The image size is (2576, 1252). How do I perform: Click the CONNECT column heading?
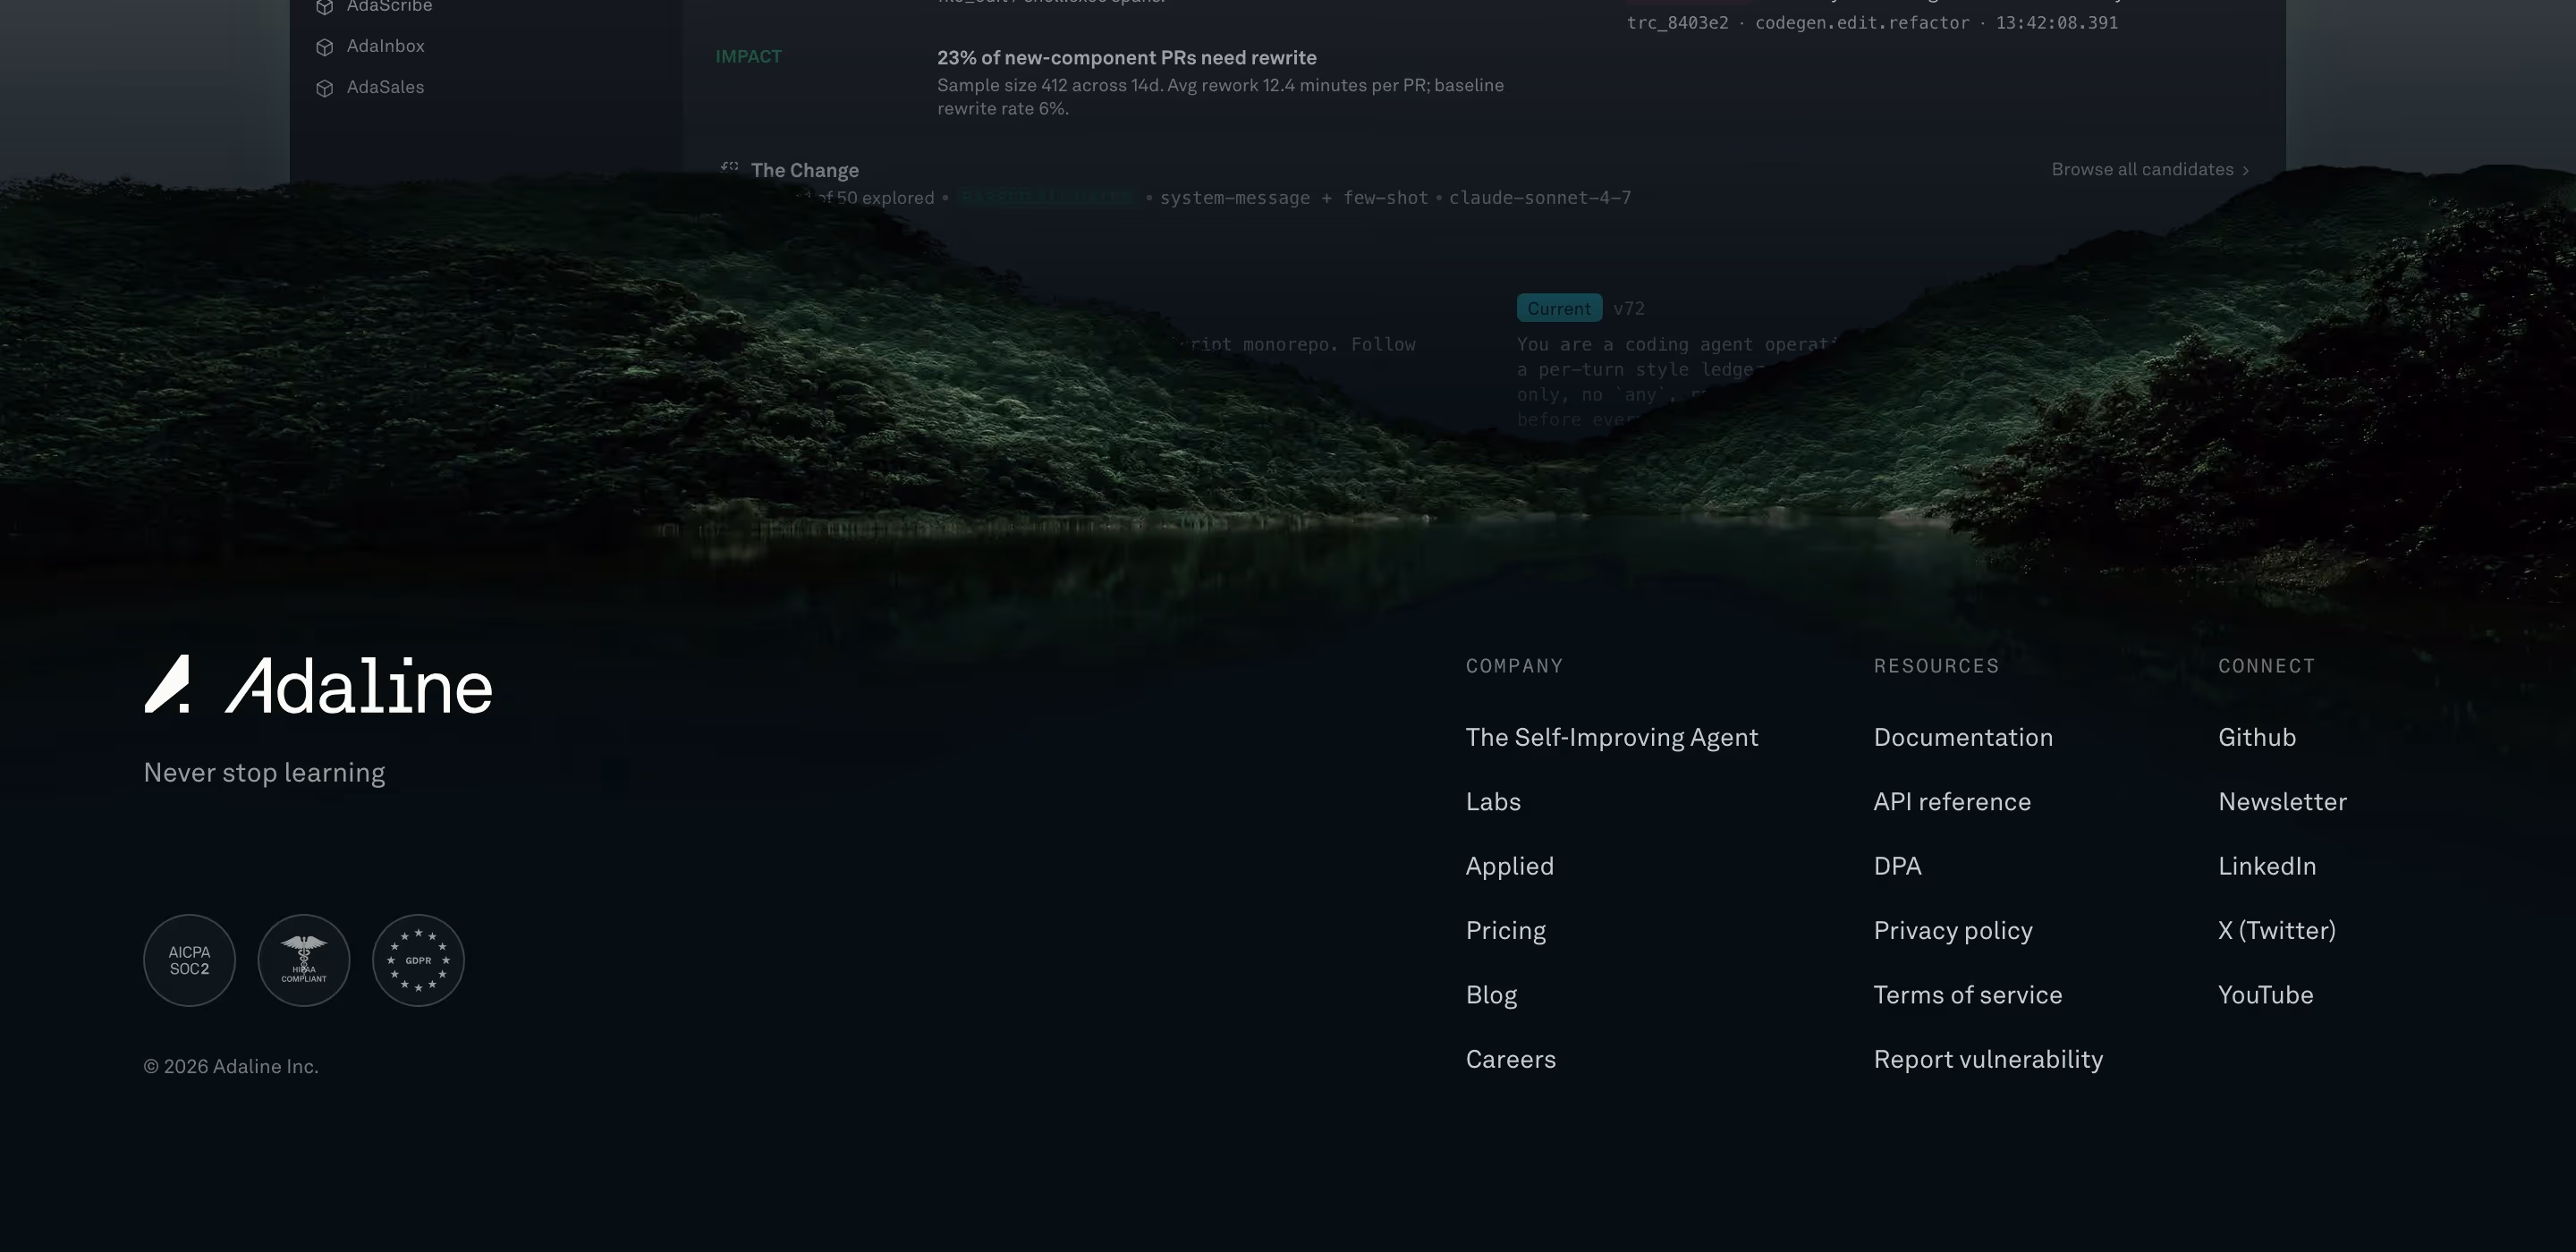(x=2266, y=666)
